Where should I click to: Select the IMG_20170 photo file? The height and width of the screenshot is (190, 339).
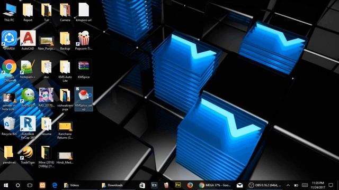[x=46, y=98]
